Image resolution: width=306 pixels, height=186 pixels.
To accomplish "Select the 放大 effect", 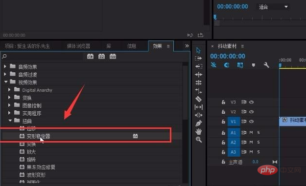I will (x=31, y=152).
